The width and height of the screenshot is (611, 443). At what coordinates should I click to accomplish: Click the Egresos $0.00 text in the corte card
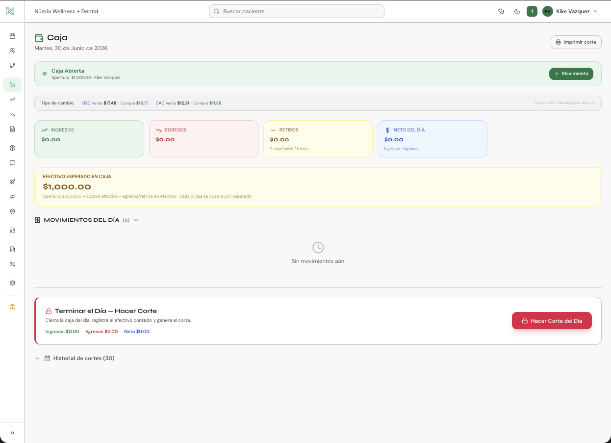102,332
